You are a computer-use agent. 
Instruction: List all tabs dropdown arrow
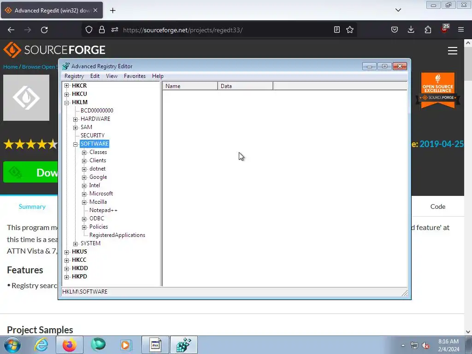398,10
